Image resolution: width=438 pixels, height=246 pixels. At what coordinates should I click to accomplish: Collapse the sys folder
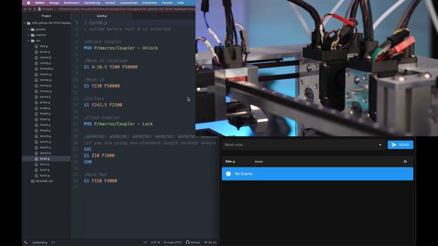click(x=29, y=41)
